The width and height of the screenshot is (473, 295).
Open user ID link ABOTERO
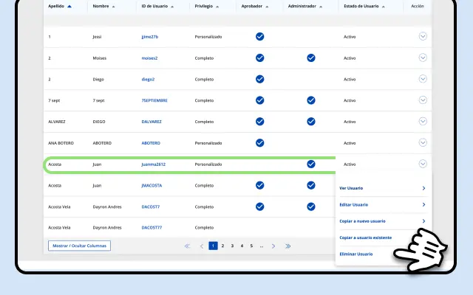[x=151, y=143]
